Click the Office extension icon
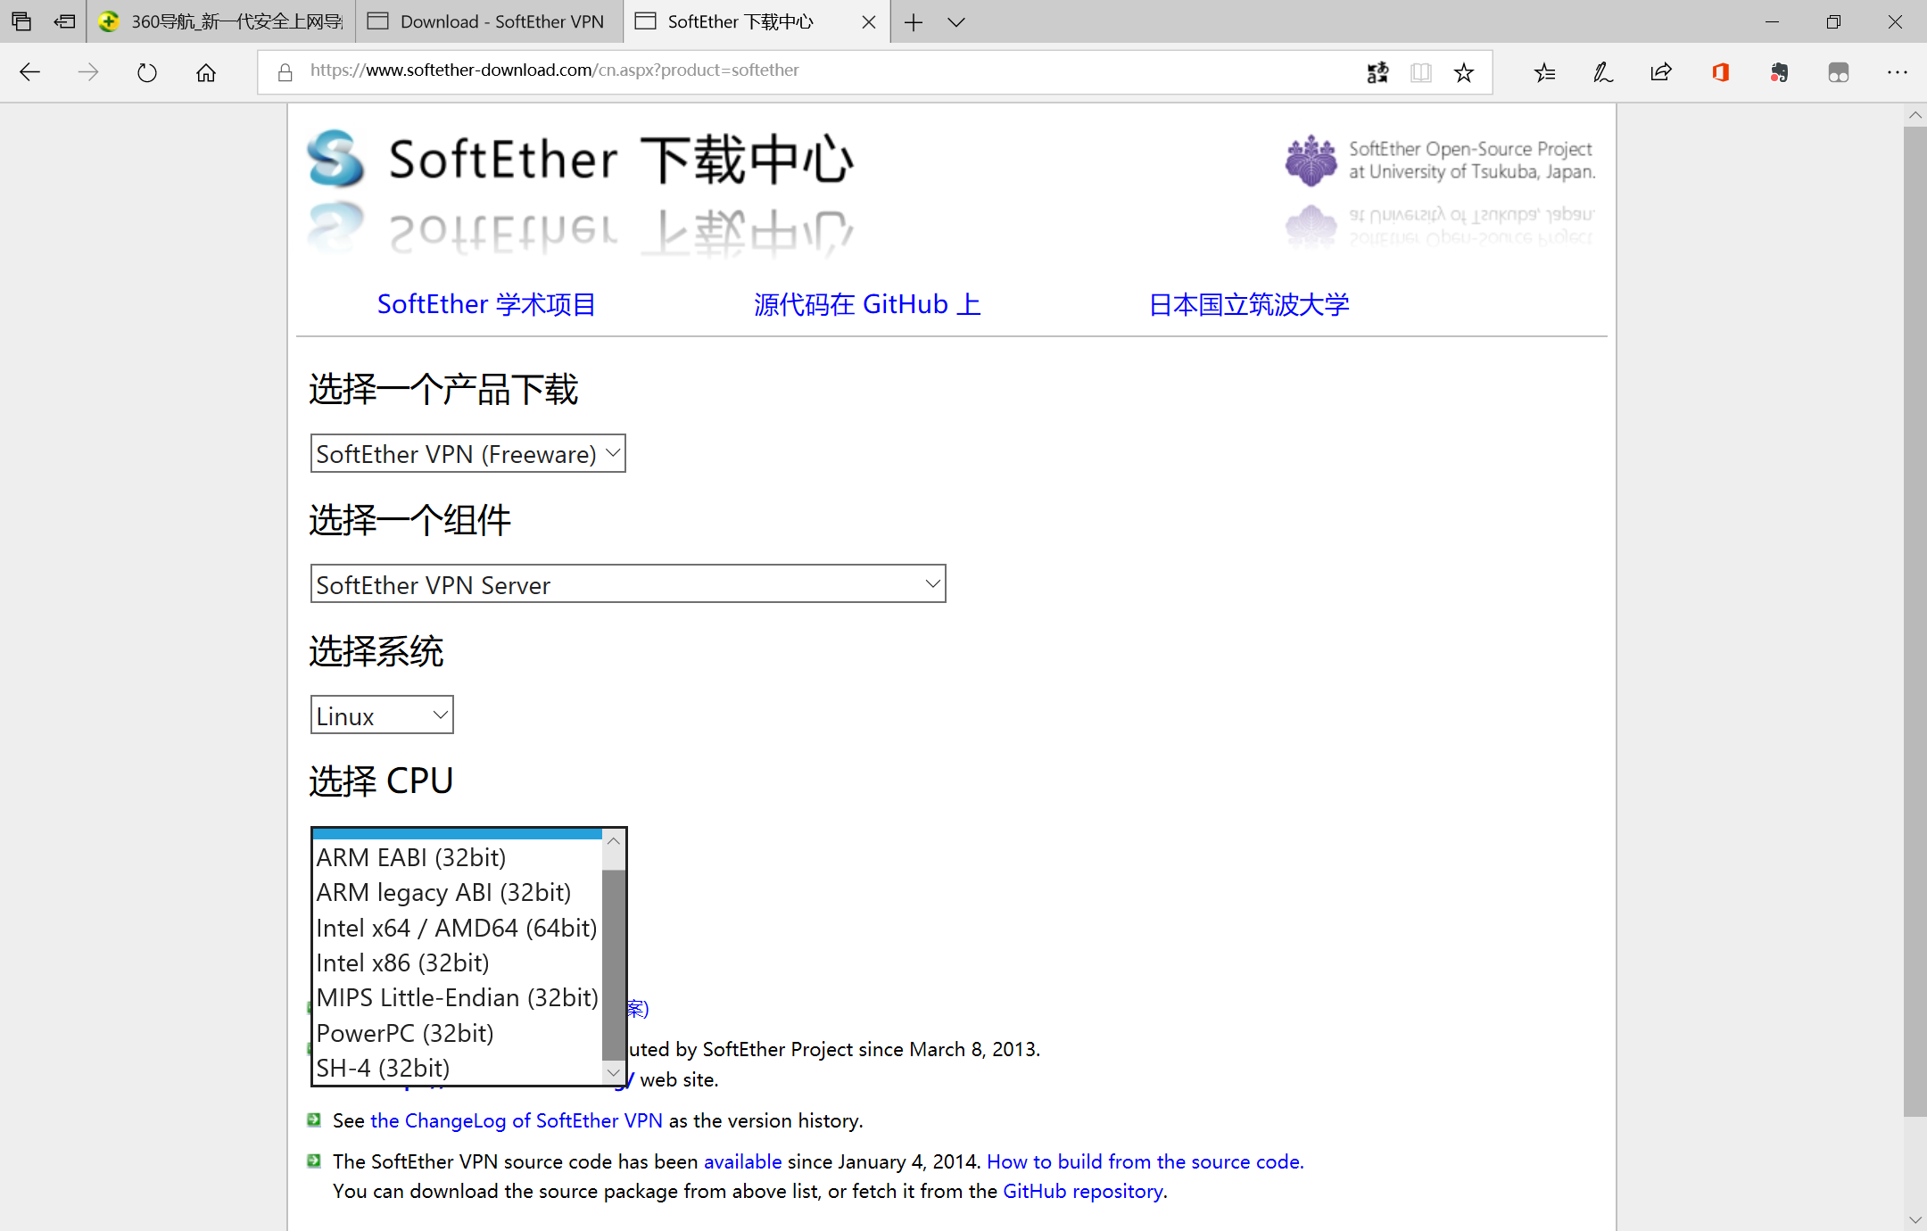Image resolution: width=1927 pixels, height=1231 pixels. pos(1721,72)
